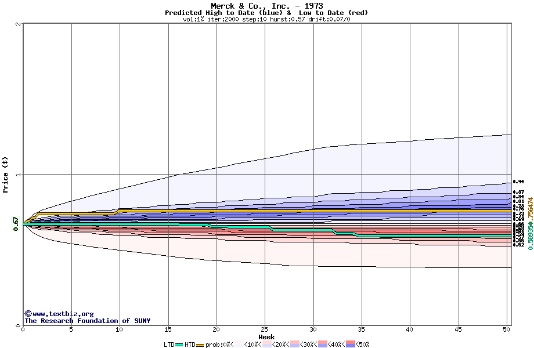This screenshot has width=534, height=348.
Task: Click the green LTD final value 0.589354
Action: pyautogui.click(x=531, y=236)
